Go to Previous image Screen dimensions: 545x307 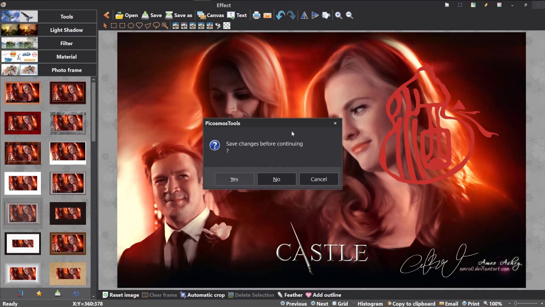tap(293, 304)
